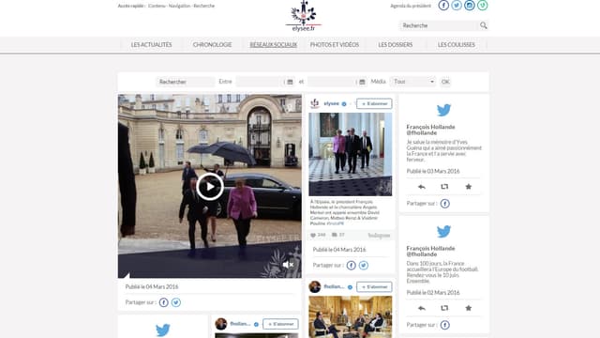
Task: Open the end date calendar picker
Action: (x=362, y=82)
